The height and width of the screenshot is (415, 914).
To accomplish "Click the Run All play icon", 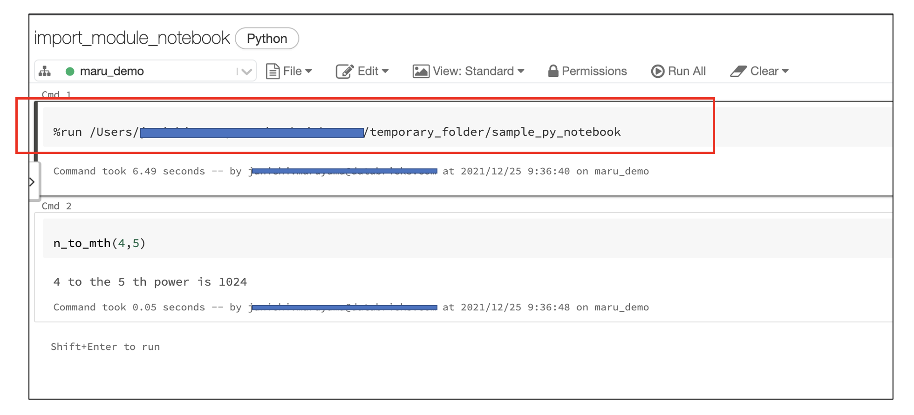I will 657,71.
